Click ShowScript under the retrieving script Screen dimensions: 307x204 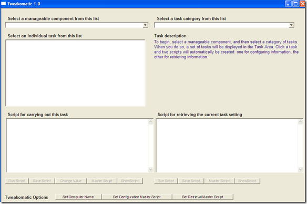click(x=247, y=181)
